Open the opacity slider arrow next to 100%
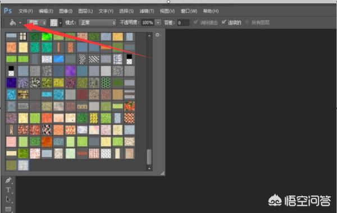This screenshot has height=213, width=337. click(158, 22)
